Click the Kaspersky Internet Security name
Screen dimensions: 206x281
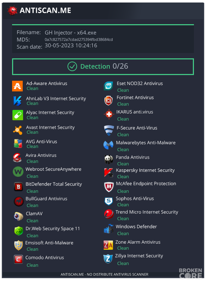point(145,170)
